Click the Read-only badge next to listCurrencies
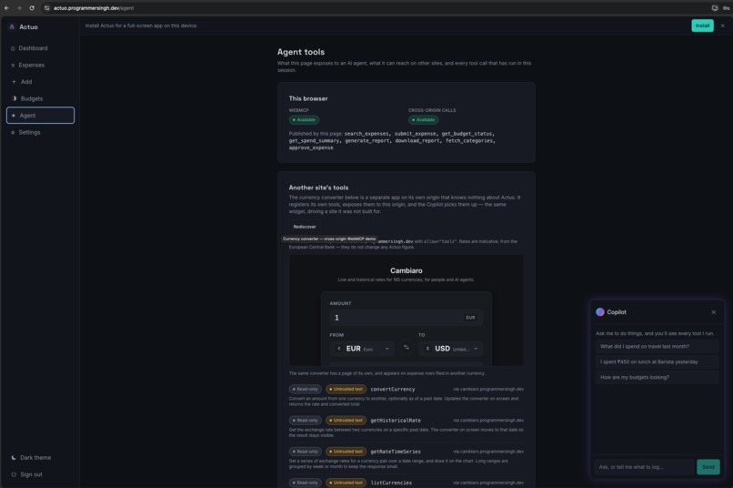 (306, 483)
